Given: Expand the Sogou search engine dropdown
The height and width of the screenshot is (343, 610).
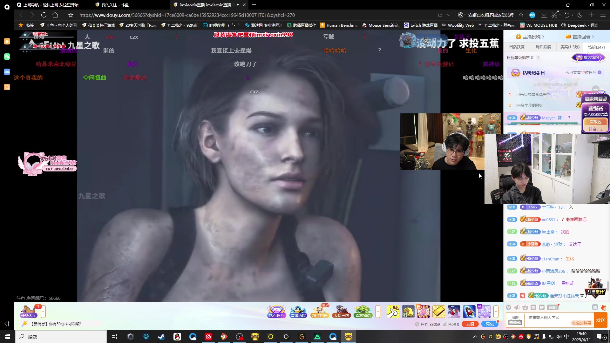Looking at the screenshot, I should pyautogui.click(x=465, y=15).
